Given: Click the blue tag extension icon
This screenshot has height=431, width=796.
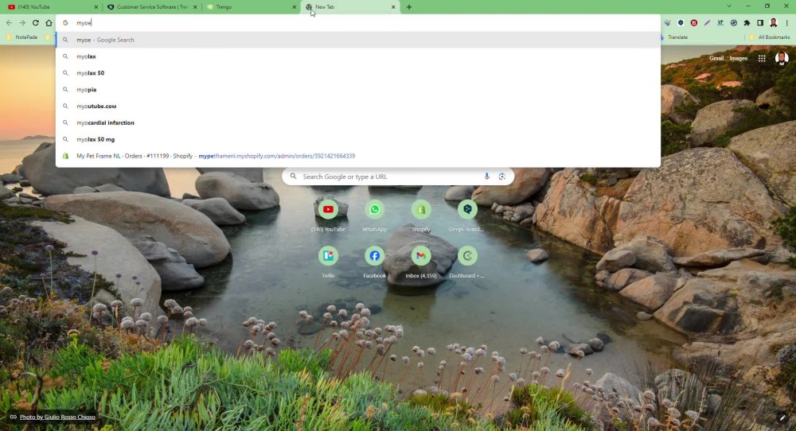Looking at the screenshot, I should click(x=668, y=23).
